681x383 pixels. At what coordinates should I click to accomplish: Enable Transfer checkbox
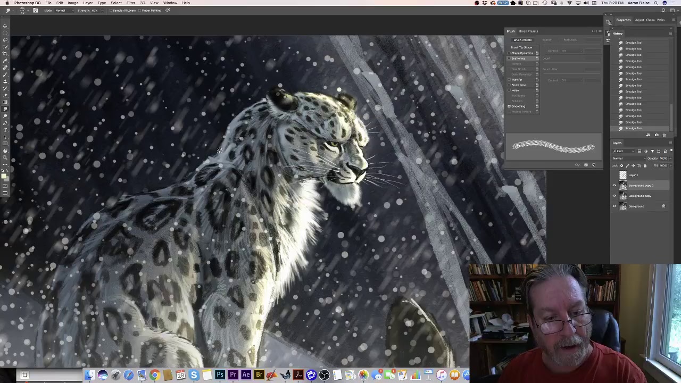click(509, 79)
